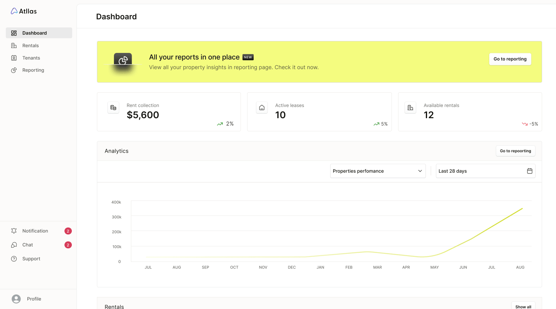Click the Rent collection coins icon
This screenshot has height=309, width=556.
pyautogui.click(x=113, y=108)
